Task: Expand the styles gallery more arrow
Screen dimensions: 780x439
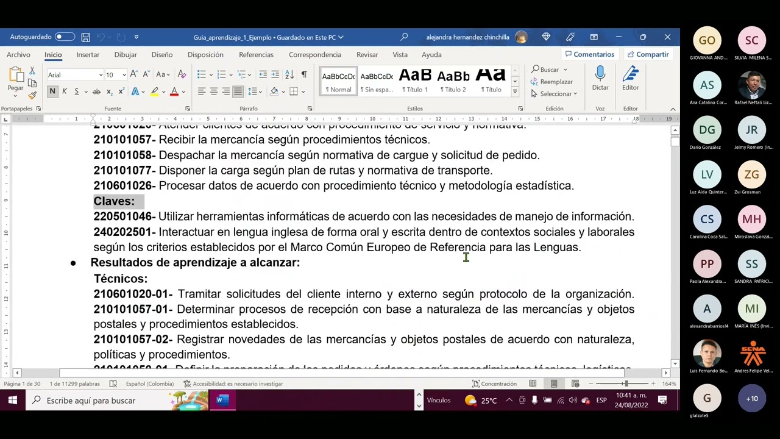Action: (515, 92)
